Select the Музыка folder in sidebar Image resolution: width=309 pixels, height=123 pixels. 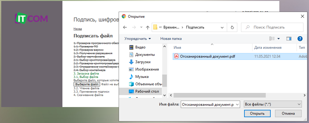[142, 77]
